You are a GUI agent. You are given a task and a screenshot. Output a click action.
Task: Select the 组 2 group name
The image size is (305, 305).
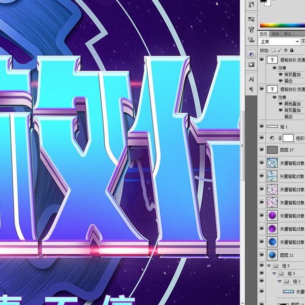297,282
